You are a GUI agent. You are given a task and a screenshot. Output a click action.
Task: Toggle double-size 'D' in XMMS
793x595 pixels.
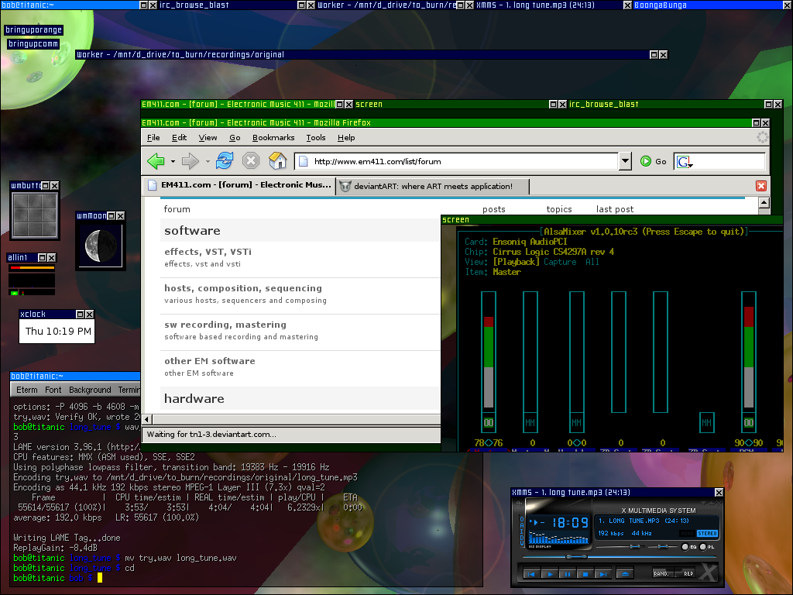521,538
